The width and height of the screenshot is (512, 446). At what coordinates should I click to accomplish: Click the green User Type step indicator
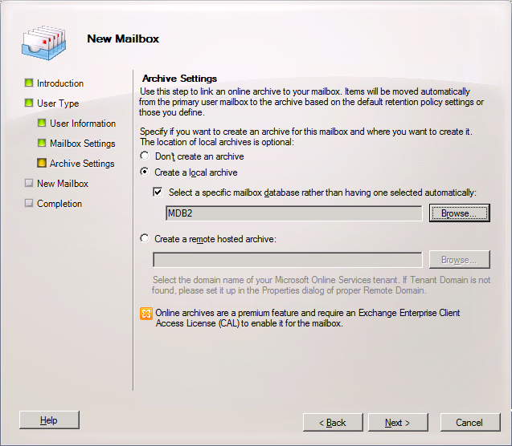[29, 103]
